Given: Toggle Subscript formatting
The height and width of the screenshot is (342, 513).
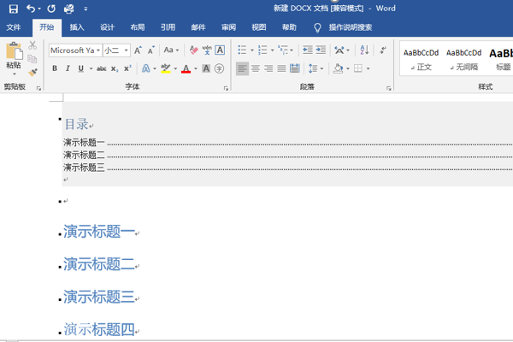Looking at the screenshot, I should coord(115,68).
